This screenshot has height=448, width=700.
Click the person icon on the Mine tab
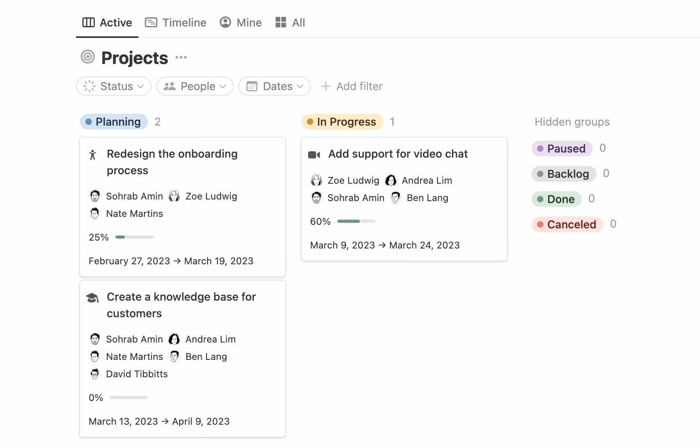tap(225, 23)
